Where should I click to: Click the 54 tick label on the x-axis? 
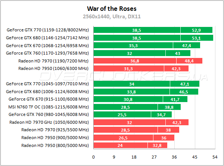pyautogui.click(x=214, y=157)
